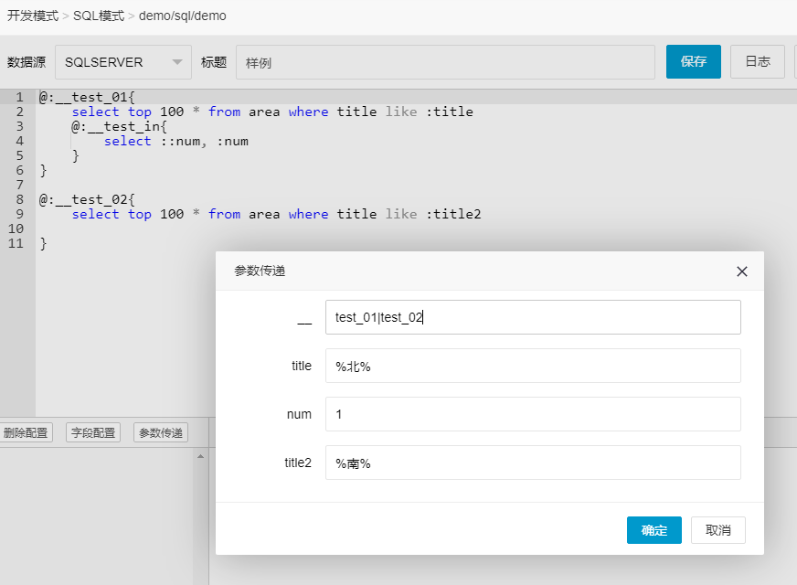Confirm with the 确定 button
Screen dimensions: 797x585
[x=654, y=530]
